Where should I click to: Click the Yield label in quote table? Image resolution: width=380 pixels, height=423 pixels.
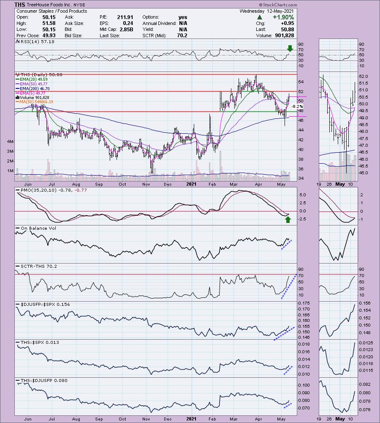pyautogui.click(x=148, y=30)
